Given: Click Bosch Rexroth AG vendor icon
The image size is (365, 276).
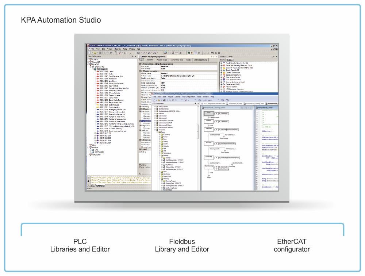Looking at the screenshot, I should coord(224,70).
